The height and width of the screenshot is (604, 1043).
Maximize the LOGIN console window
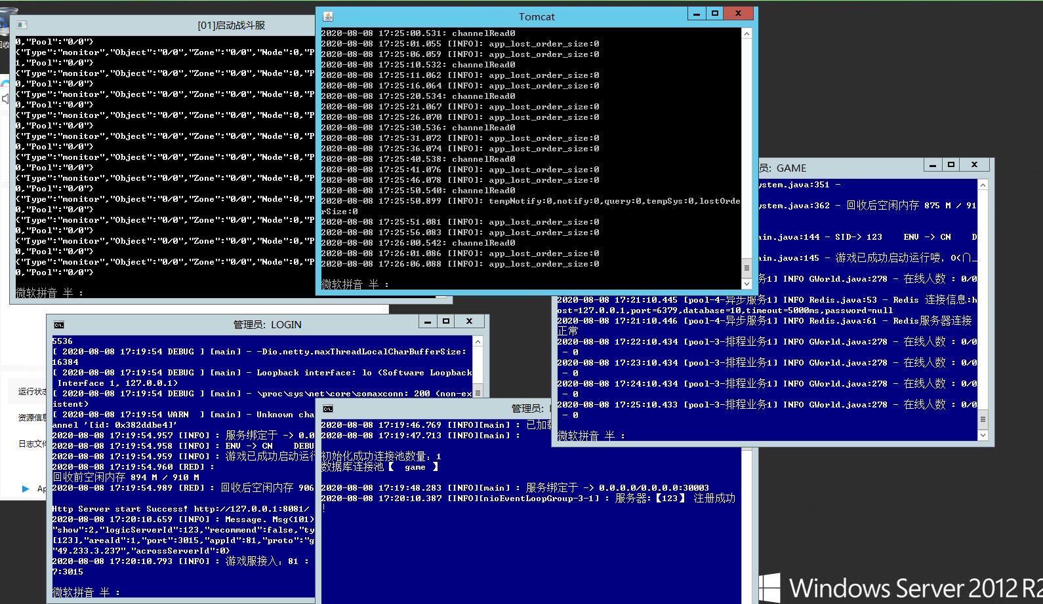(446, 321)
